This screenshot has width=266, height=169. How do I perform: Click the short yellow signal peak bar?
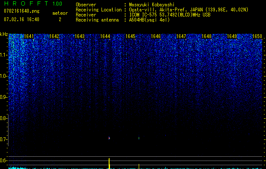pos(139,166)
